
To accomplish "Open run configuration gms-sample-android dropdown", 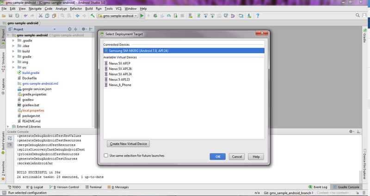I will (117, 16).
